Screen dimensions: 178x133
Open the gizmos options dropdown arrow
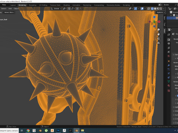point(138,8)
